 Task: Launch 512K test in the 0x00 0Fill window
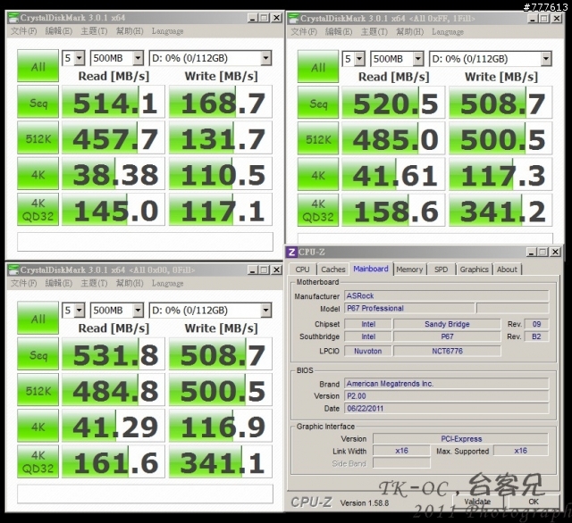(x=38, y=390)
